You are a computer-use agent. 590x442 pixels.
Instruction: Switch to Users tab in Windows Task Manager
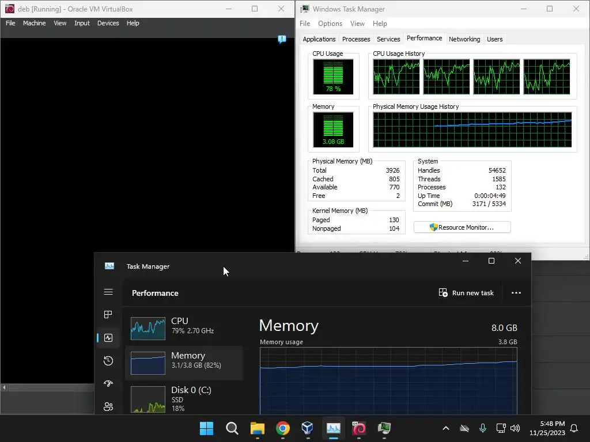494,39
